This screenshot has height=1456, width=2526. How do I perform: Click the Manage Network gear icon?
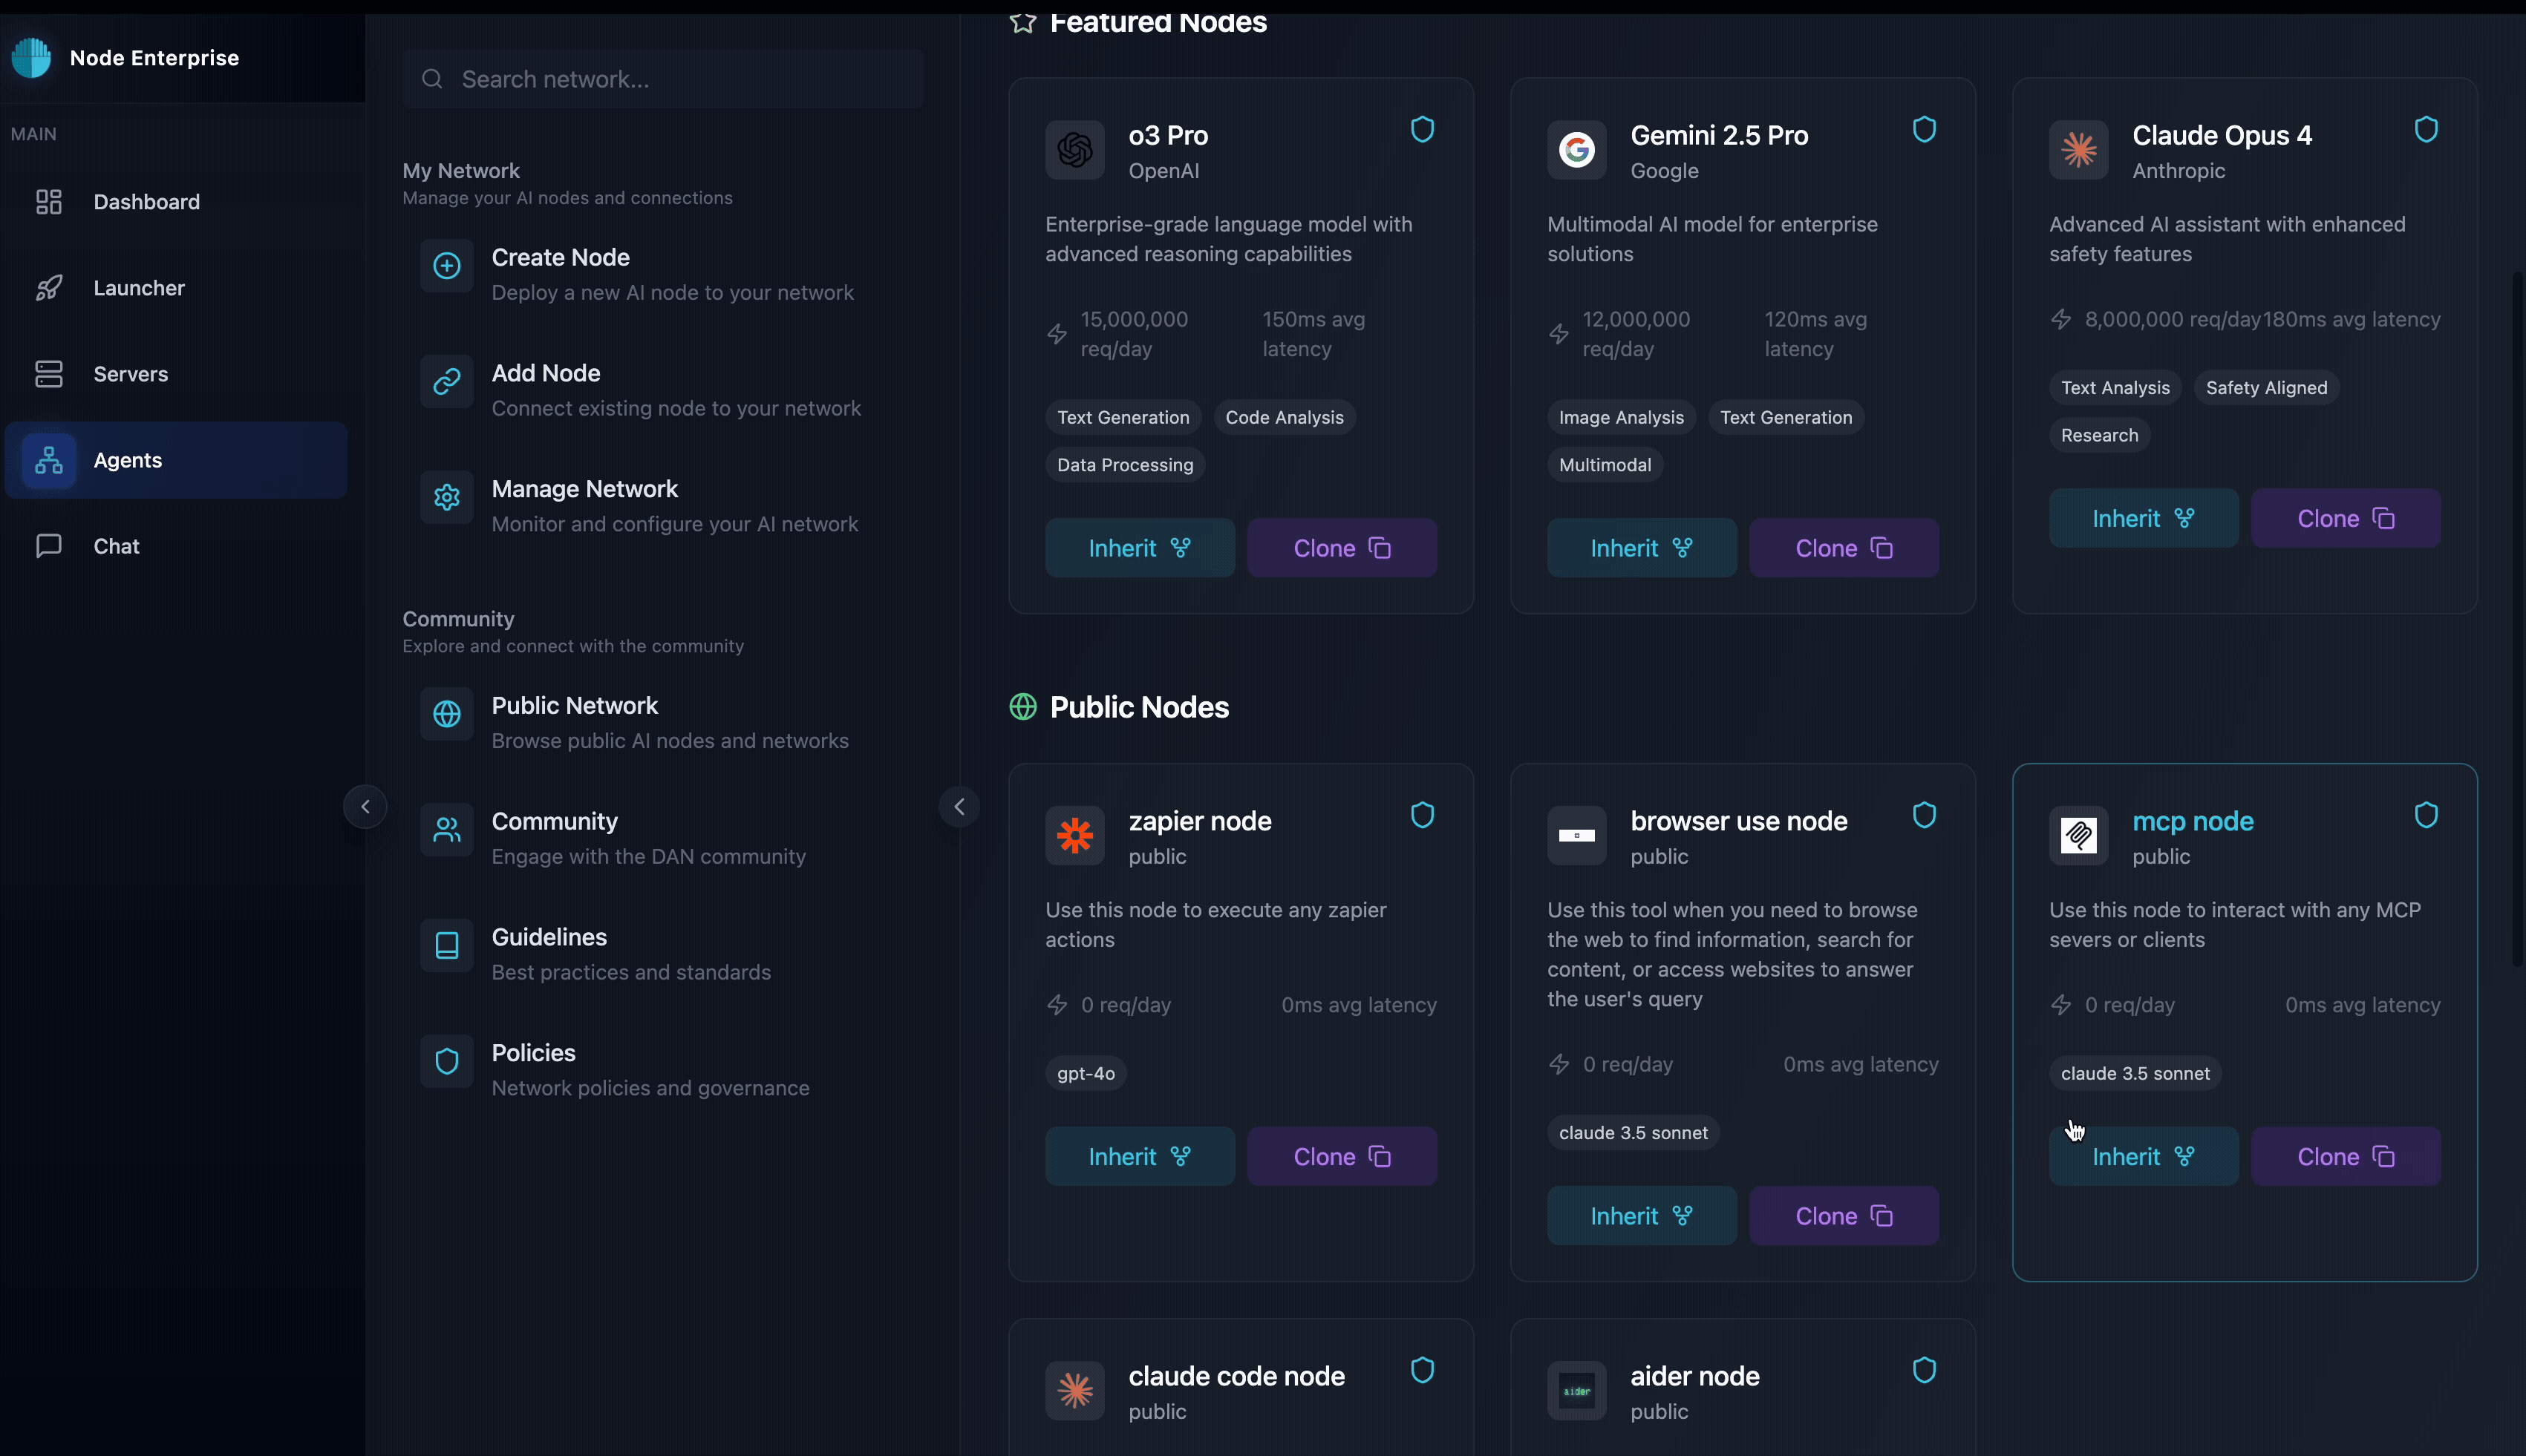coord(446,497)
